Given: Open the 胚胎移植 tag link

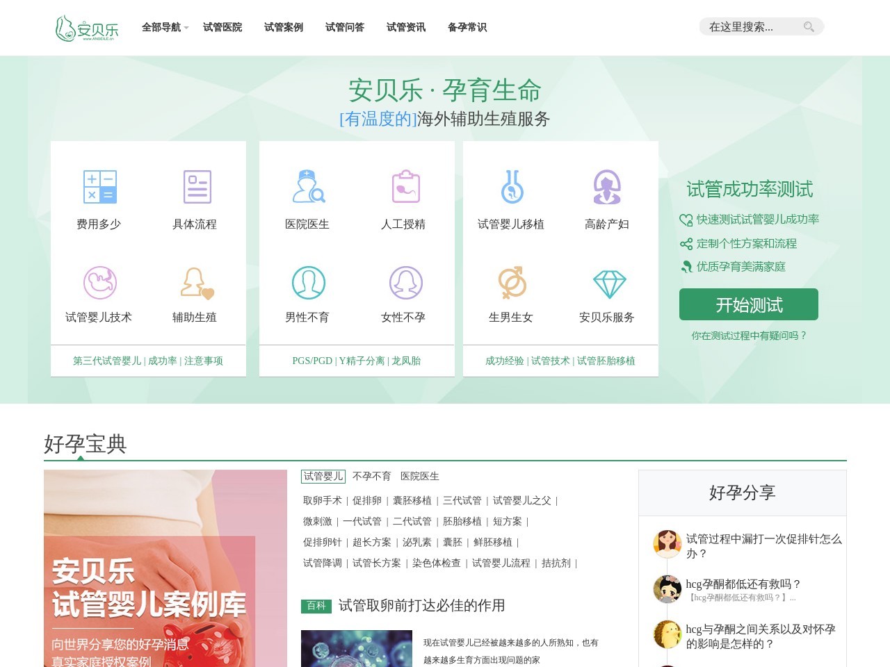Looking at the screenshot, I should (462, 521).
